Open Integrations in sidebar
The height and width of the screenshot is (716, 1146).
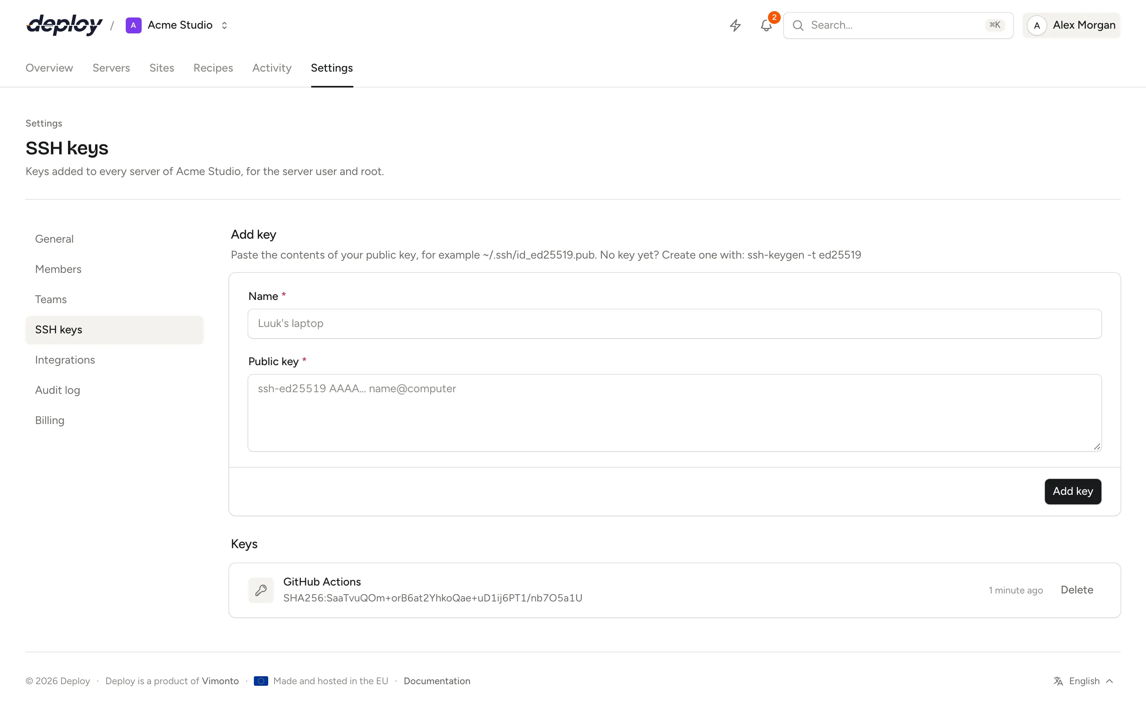point(115,360)
